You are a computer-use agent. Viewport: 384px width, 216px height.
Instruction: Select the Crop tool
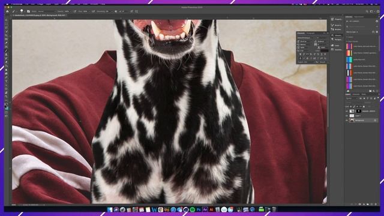pyautogui.click(x=7, y=35)
